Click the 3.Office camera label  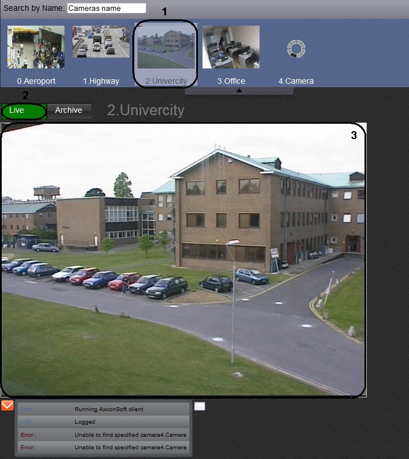231,81
